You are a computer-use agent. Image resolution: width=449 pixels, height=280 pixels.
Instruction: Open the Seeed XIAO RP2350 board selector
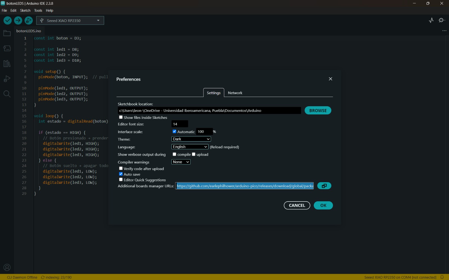pyautogui.click(x=70, y=20)
